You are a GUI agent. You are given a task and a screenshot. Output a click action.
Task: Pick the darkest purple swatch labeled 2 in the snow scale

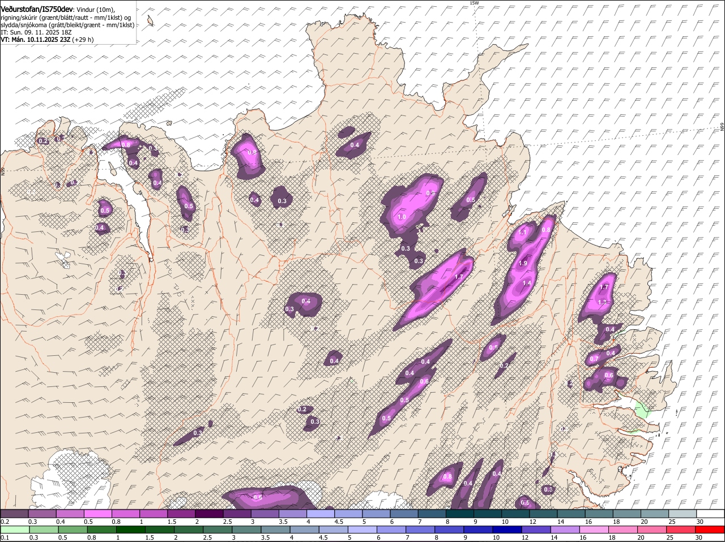pos(210,514)
